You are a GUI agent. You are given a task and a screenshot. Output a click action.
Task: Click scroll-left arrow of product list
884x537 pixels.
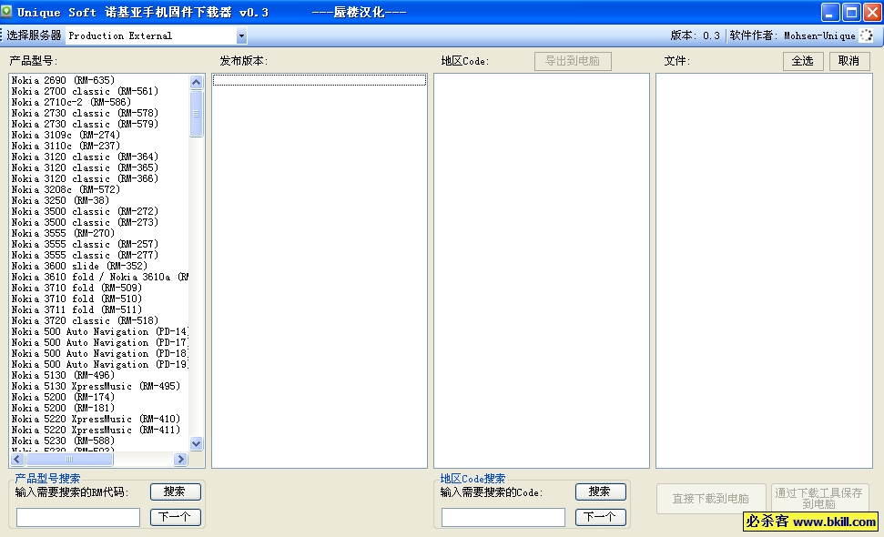point(17,460)
